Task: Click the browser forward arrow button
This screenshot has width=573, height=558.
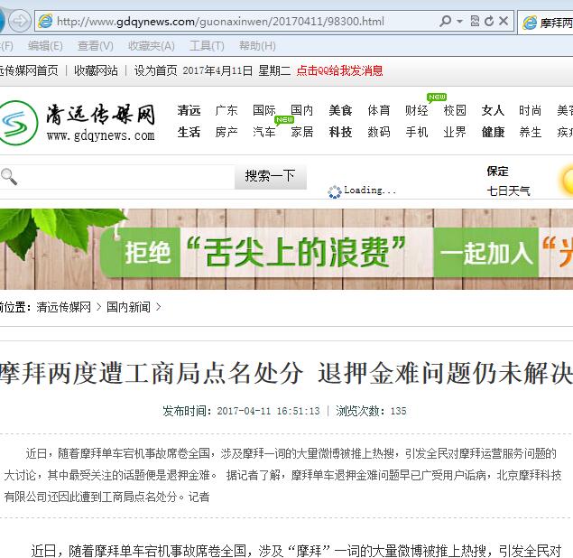Action: [x=19, y=21]
